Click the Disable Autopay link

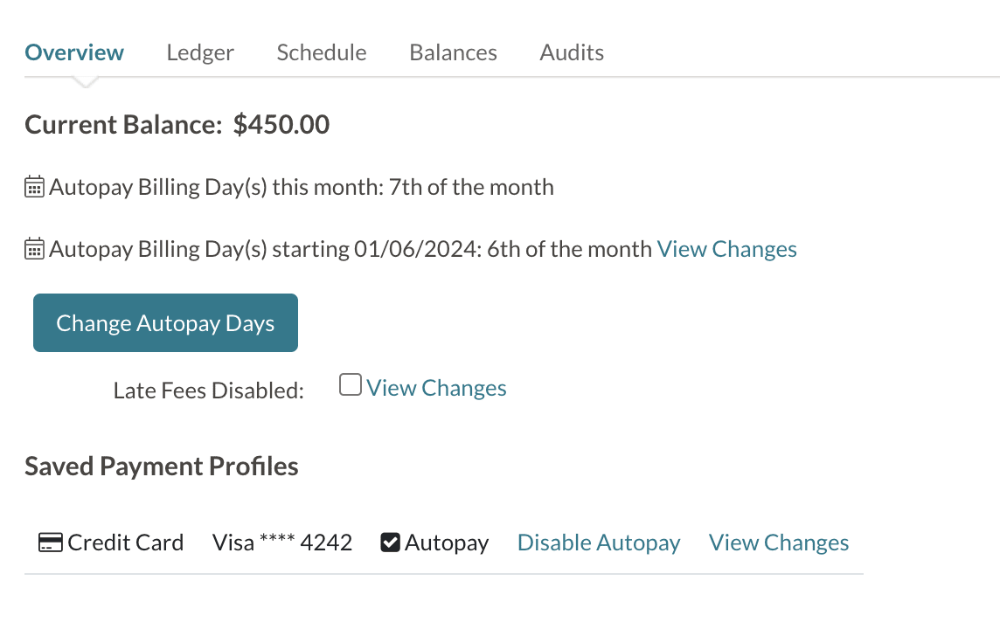click(x=599, y=543)
